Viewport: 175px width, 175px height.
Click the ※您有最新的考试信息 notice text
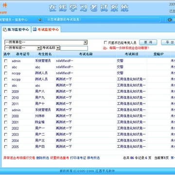click(x=64, y=19)
